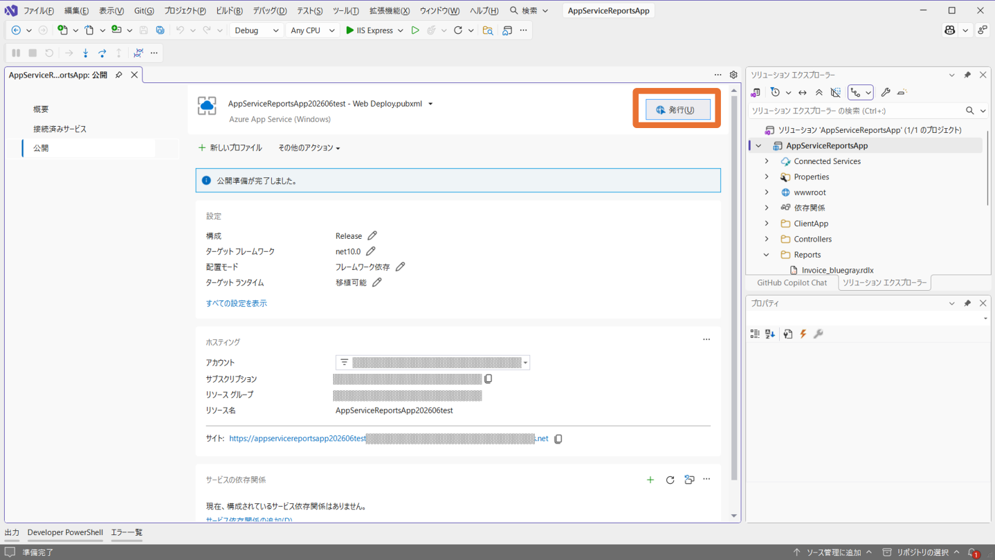Screen dimensions: 995x560
Task: Open GitHub Copilot icon in title bar
Action: 950,30
